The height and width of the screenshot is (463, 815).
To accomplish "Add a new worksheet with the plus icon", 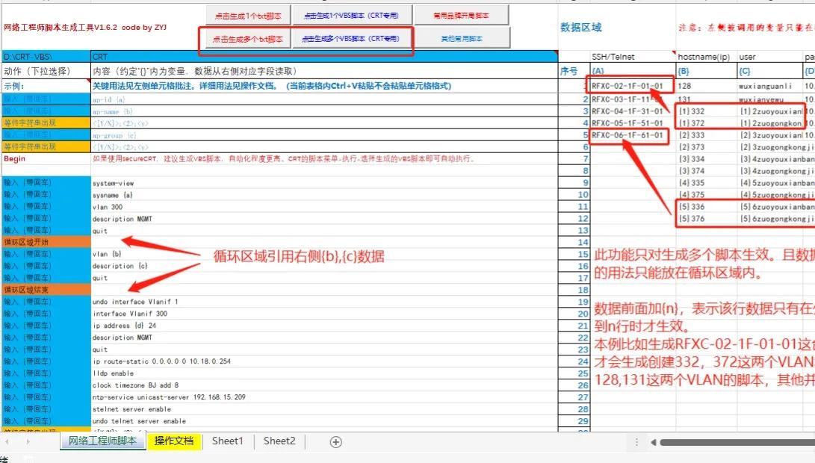I will coord(335,441).
